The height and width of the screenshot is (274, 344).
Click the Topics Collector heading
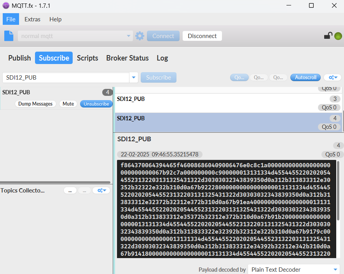pyautogui.click(x=23, y=190)
